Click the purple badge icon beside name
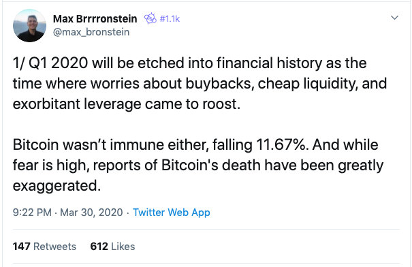The width and height of the screenshot is (412, 267). (x=150, y=18)
